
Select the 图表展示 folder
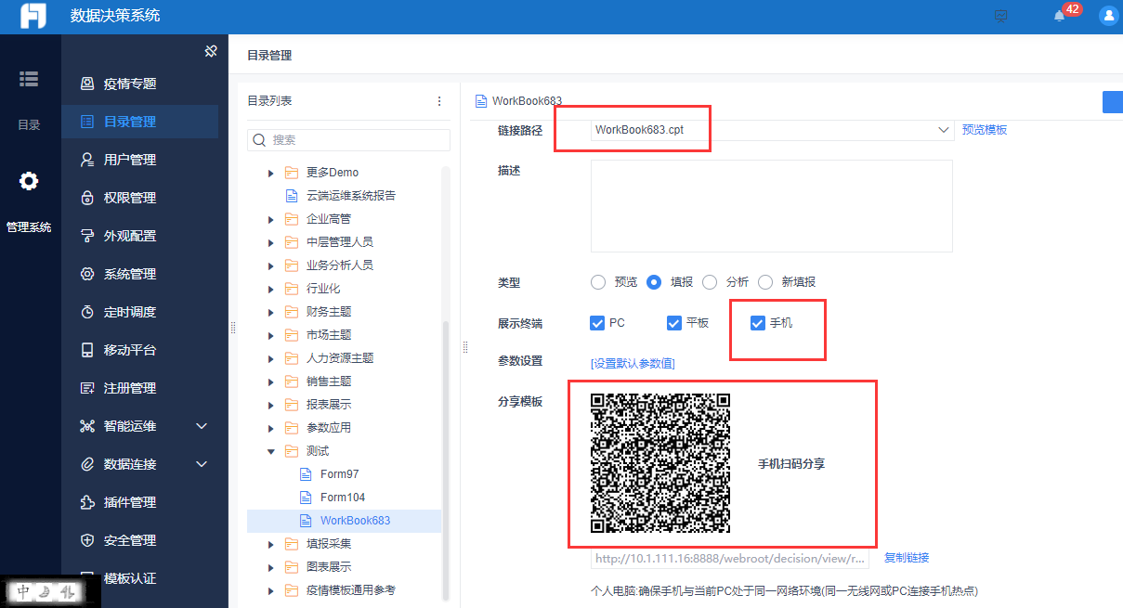point(329,567)
